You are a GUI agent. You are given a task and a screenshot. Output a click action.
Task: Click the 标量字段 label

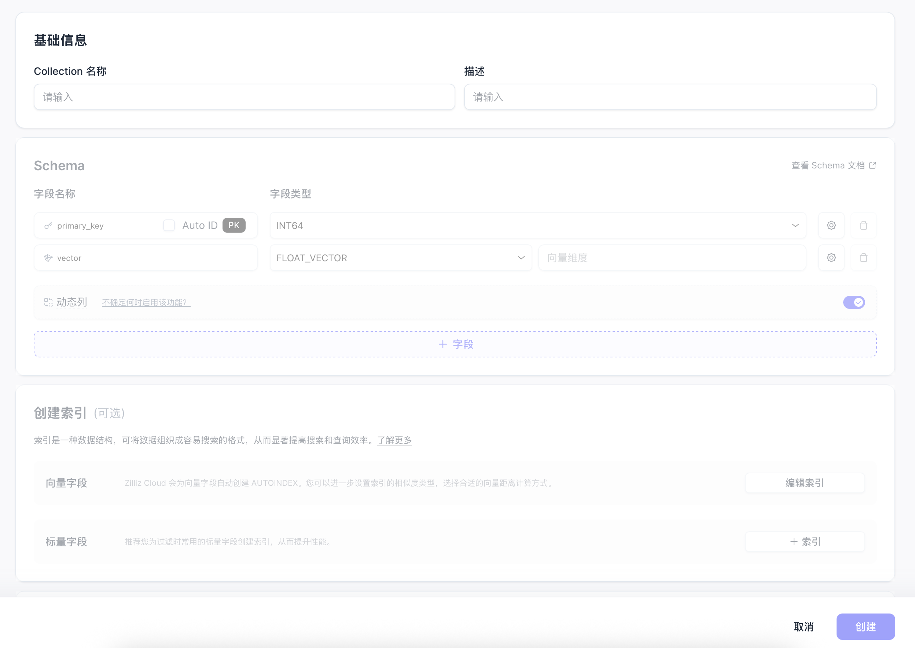coord(66,542)
